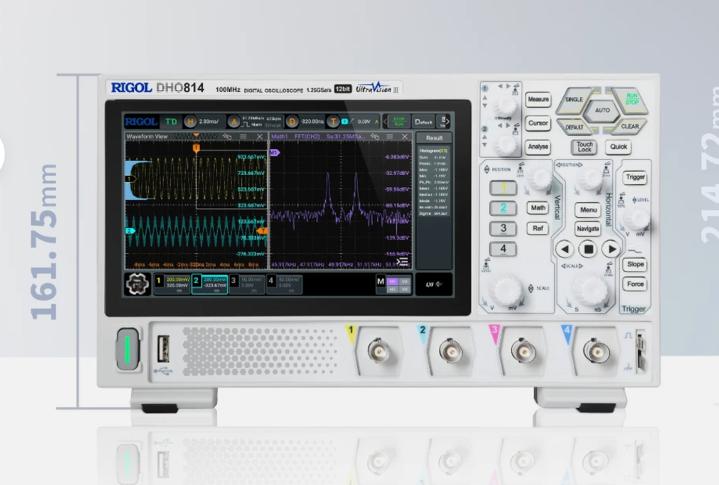Viewport: 719px width, 485px height.
Task: Tap the M math channel label on screen
Action: point(380,281)
